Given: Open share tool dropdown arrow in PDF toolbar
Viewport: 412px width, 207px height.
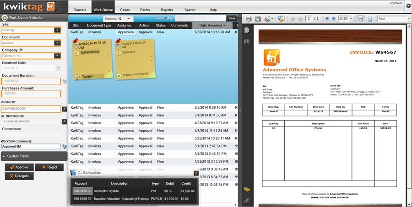Looking at the screenshot, I should point(272,19).
